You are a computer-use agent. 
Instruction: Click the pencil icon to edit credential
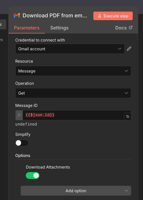129,49
